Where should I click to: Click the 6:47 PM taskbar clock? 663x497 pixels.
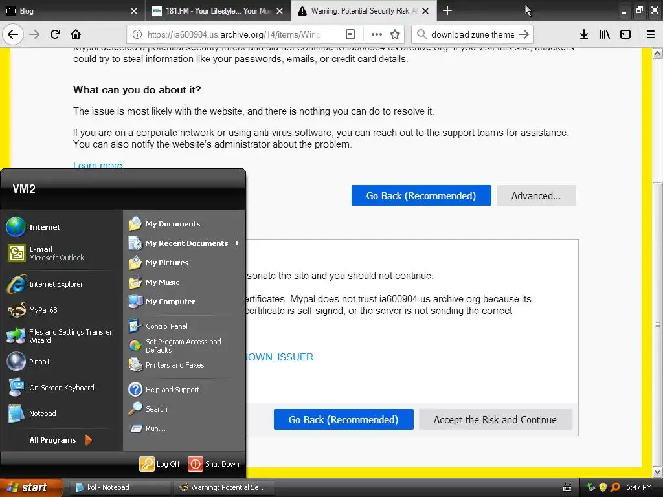coord(639,487)
